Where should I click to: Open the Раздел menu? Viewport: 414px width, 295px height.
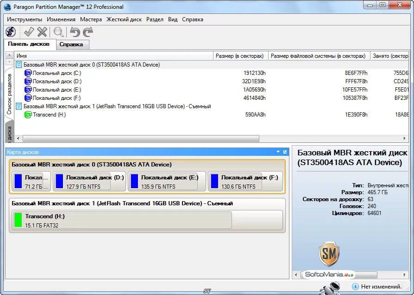point(155,19)
